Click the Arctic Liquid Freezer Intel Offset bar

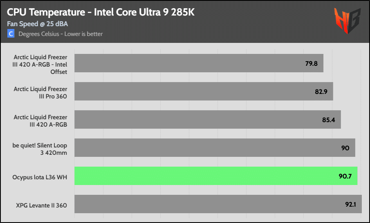[x=199, y=63]
